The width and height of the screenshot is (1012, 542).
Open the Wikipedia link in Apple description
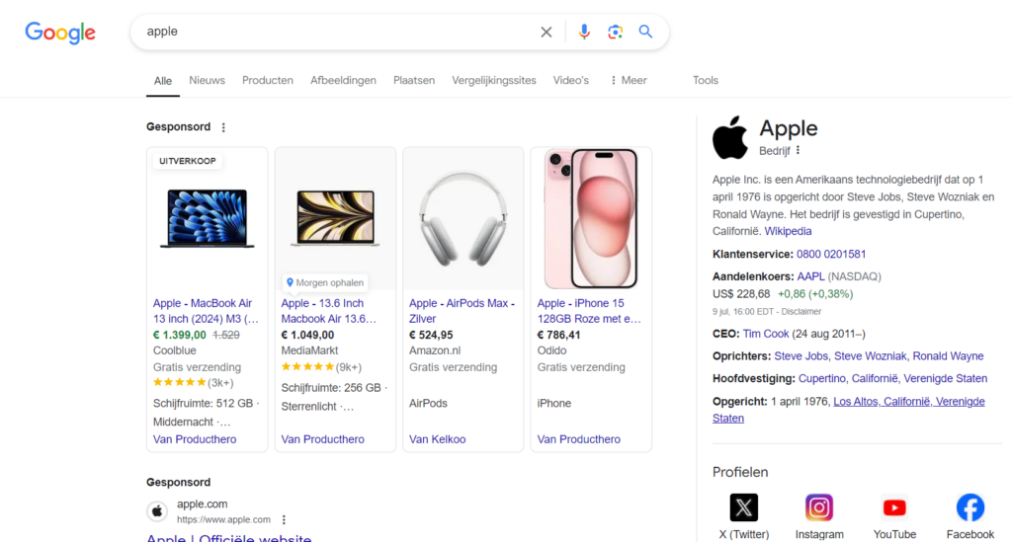point(788,231)
